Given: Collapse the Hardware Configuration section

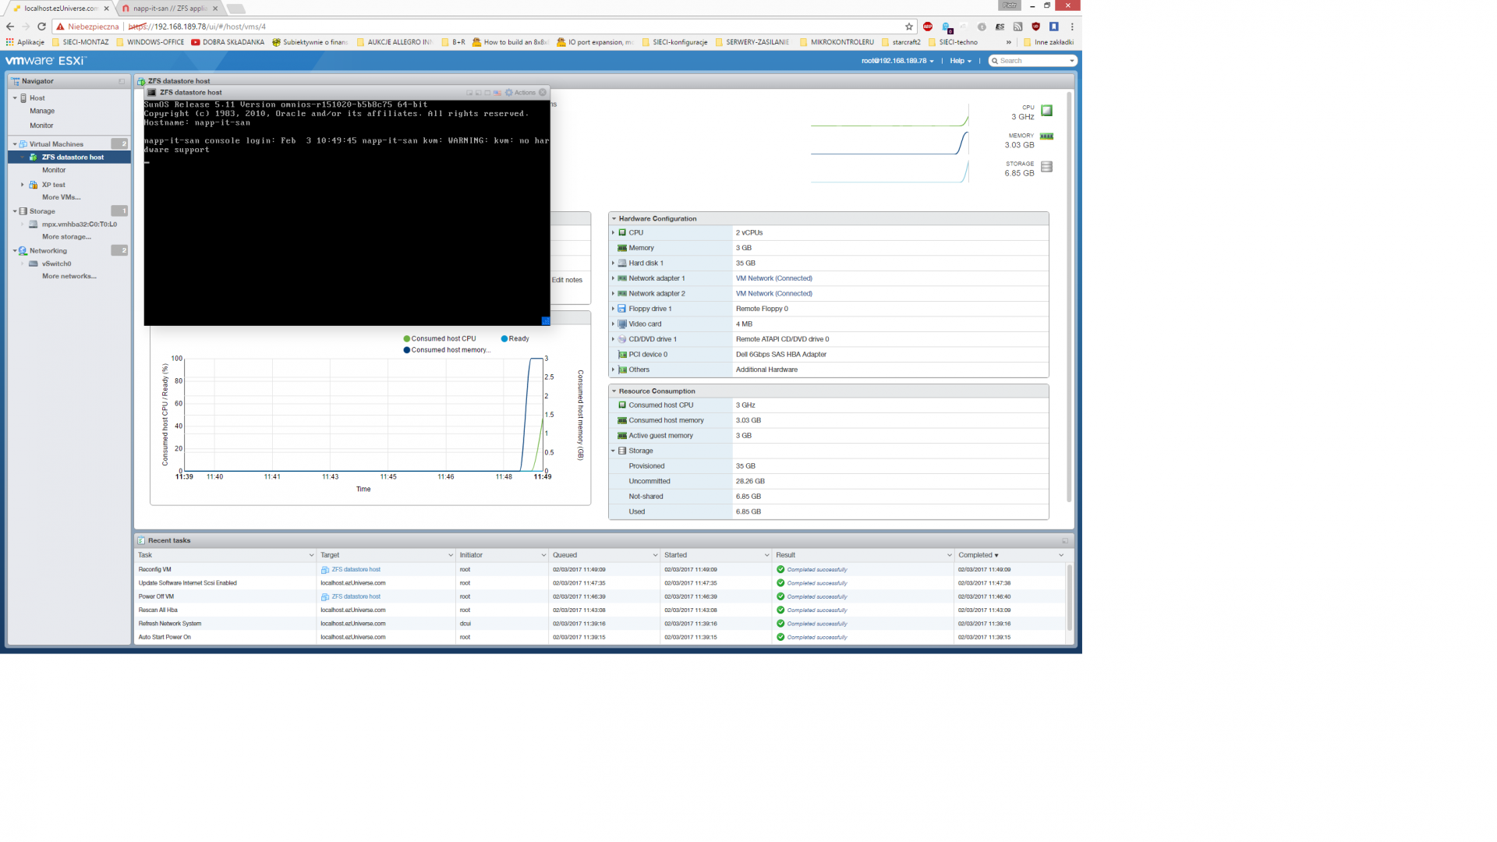Looking at the screenshot, I should [x=614, y=219].
